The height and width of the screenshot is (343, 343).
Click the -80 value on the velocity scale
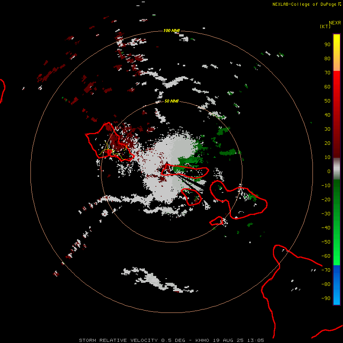pos(326,284)
